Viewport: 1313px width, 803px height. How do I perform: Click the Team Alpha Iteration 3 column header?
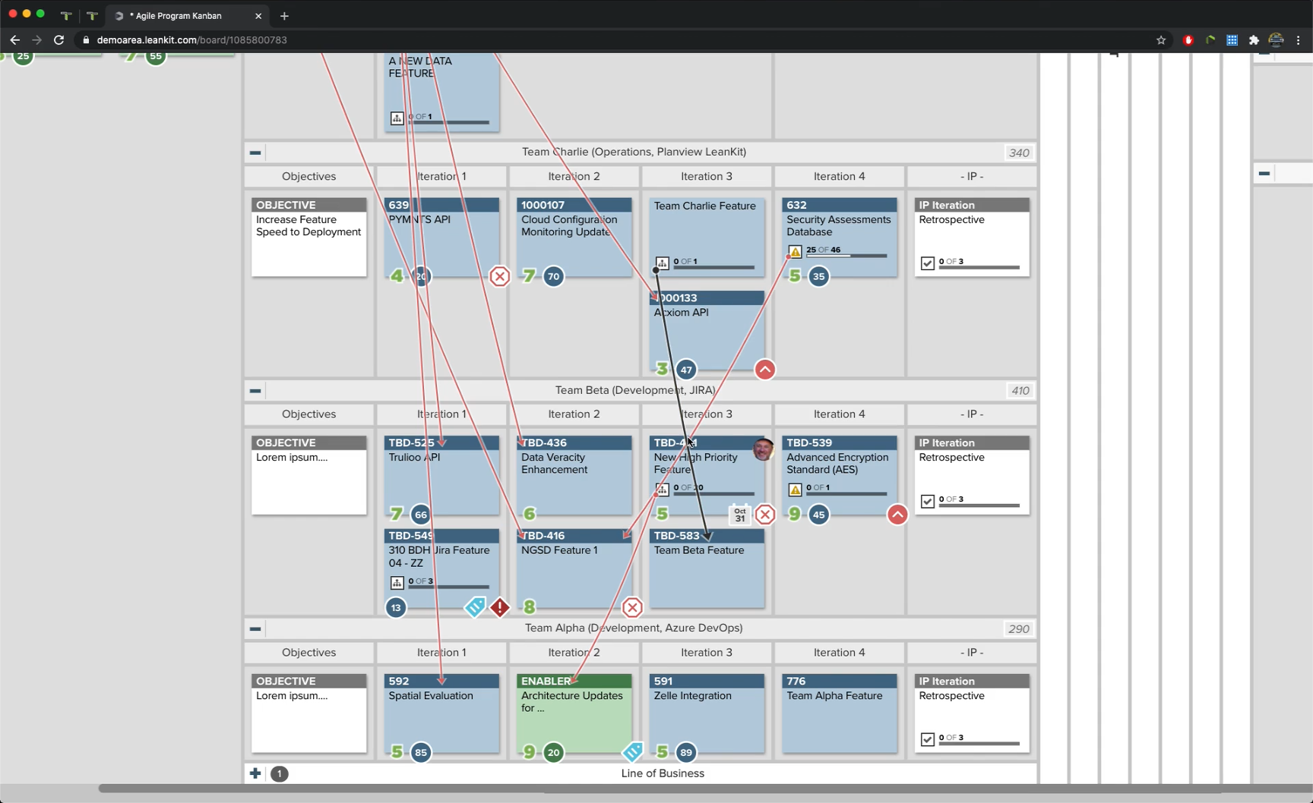click(707, 653)
